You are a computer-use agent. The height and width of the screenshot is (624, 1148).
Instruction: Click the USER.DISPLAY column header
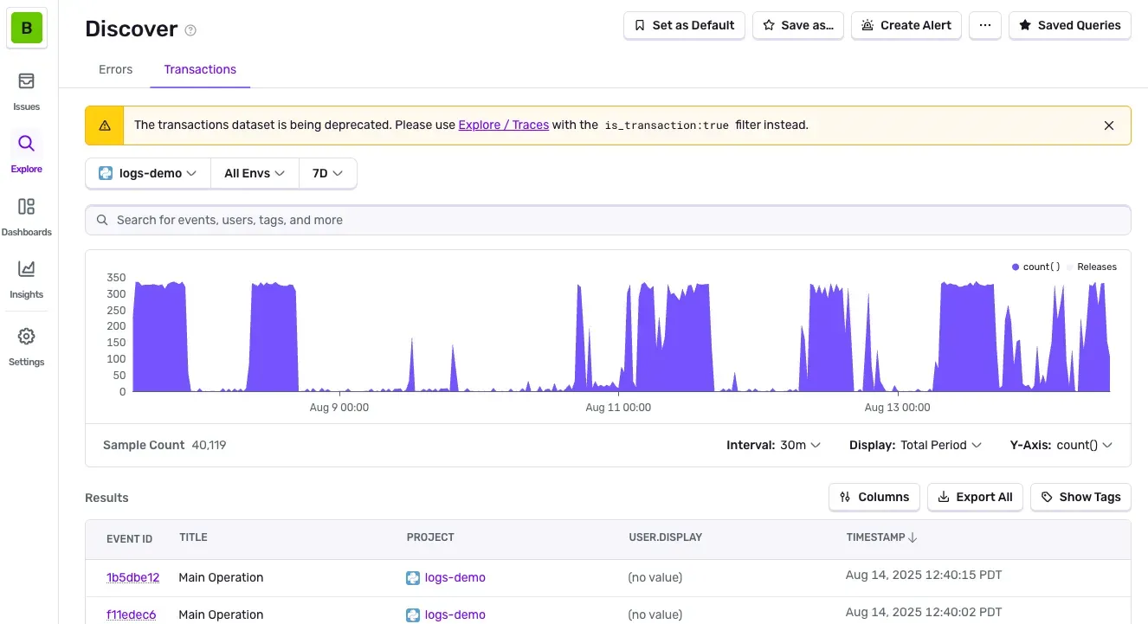pos(665,537)
